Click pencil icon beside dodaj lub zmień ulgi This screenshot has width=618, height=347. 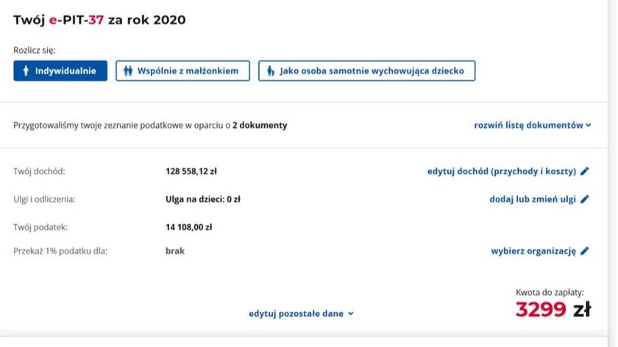click(585, 198)
